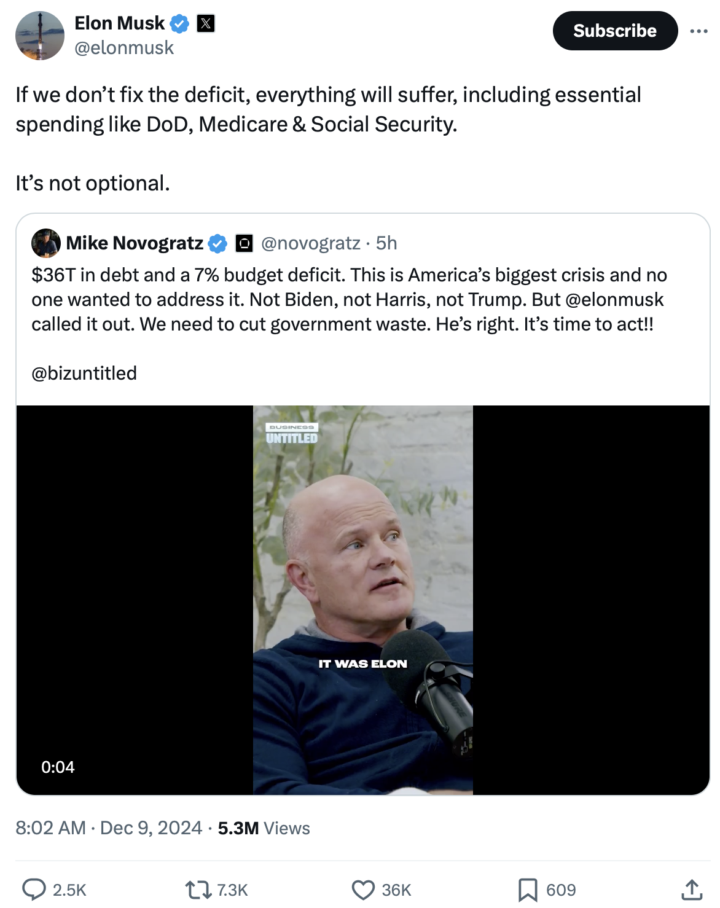Repost this post using retweet icon
Screen dimensions: 720x908
pyautogui.click(x=198, y=889)
